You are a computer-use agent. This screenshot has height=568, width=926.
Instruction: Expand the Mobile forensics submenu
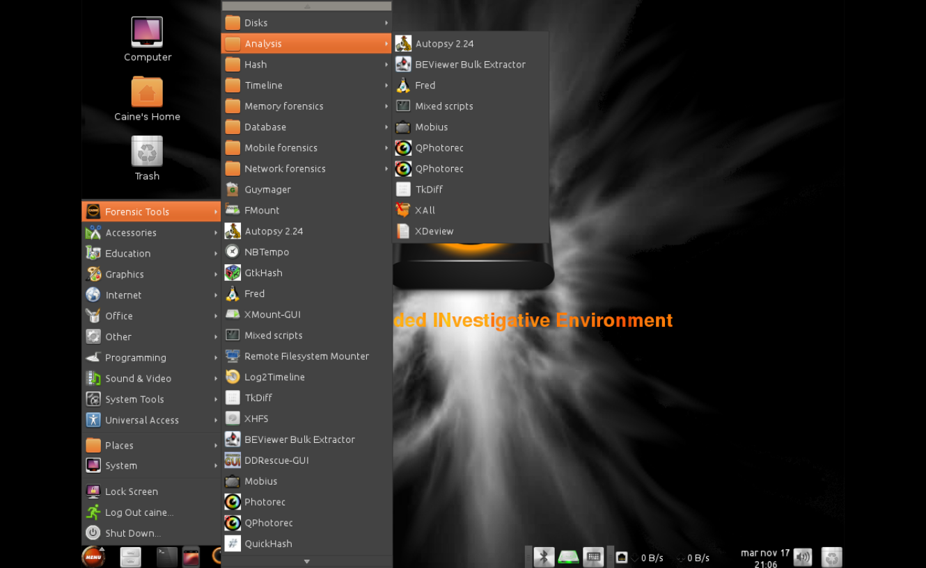(306, 147)
